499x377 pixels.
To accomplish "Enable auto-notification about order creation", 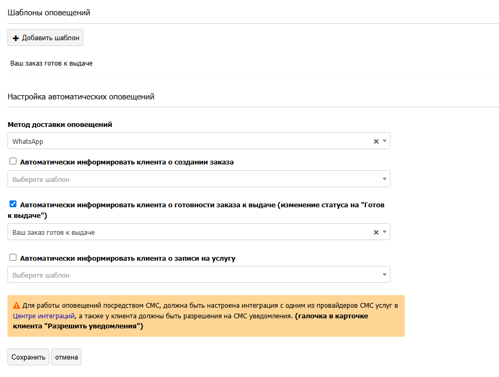I will tap(13, 162).
